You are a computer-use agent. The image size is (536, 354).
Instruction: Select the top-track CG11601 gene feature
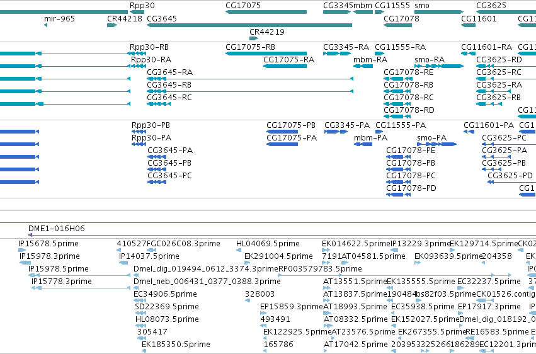click(468, 25)
